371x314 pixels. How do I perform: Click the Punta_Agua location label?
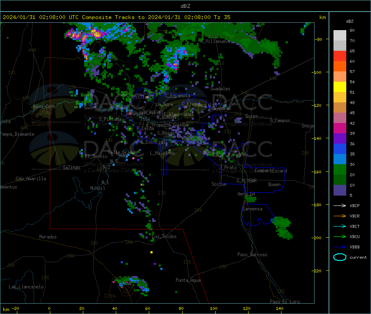[188, 280]
